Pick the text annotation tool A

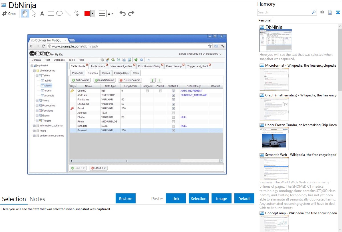(x=42, y=13)
